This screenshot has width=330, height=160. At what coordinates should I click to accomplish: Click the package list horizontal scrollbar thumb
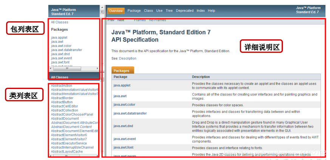pos(67,68)
